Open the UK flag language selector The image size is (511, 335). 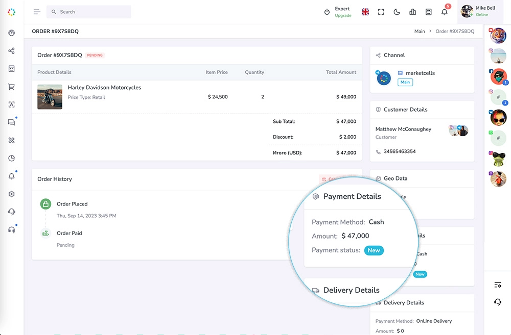coord(365,12)
